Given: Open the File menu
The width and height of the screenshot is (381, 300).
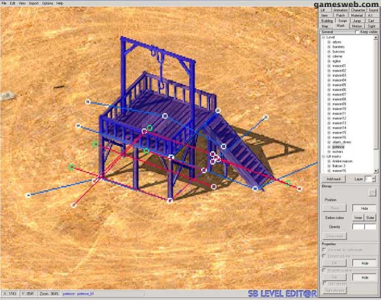Looking at the screenshot, I should (4, 3).
